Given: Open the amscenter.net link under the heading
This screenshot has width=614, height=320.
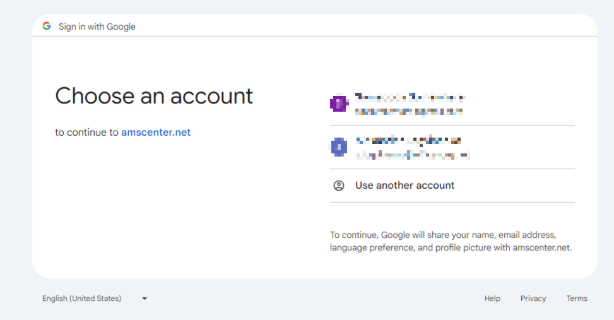Looking at the screenshot, I should pyautogui.click(x=156, y=133).
